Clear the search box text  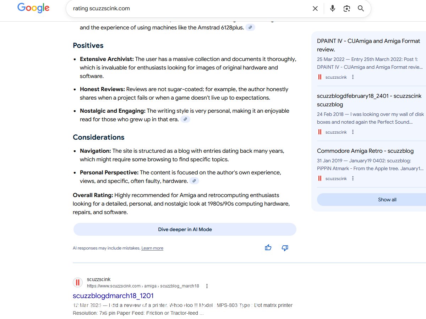click(315, 9)
